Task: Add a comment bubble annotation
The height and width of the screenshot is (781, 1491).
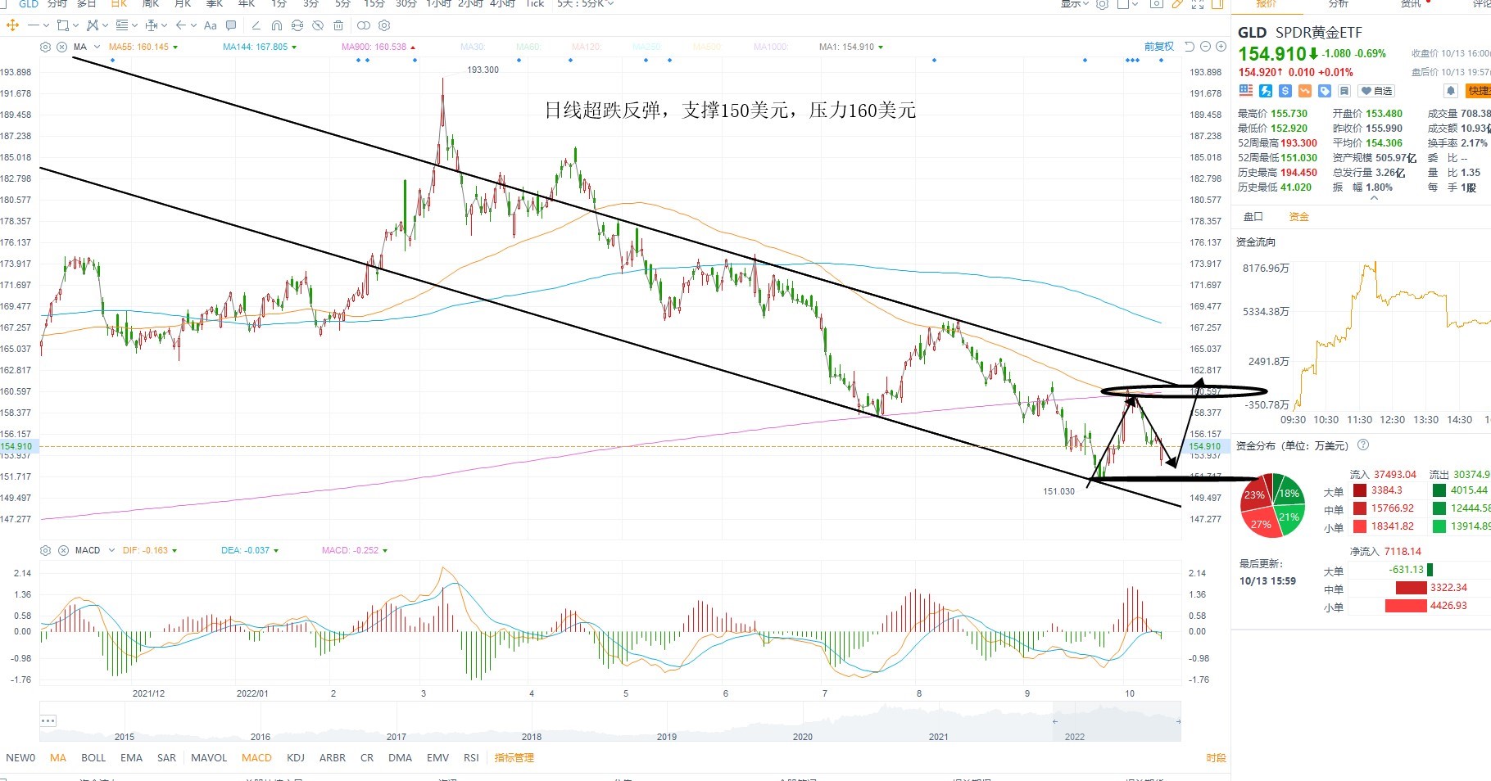Action: (231, 25)
